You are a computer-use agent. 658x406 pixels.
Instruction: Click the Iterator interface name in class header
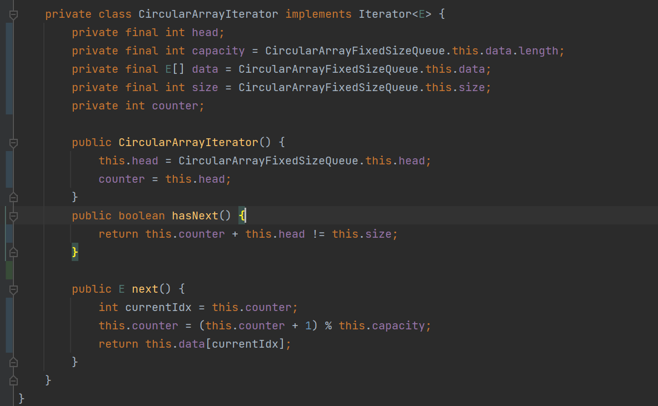pyautogui.click(x=385, y=14)
